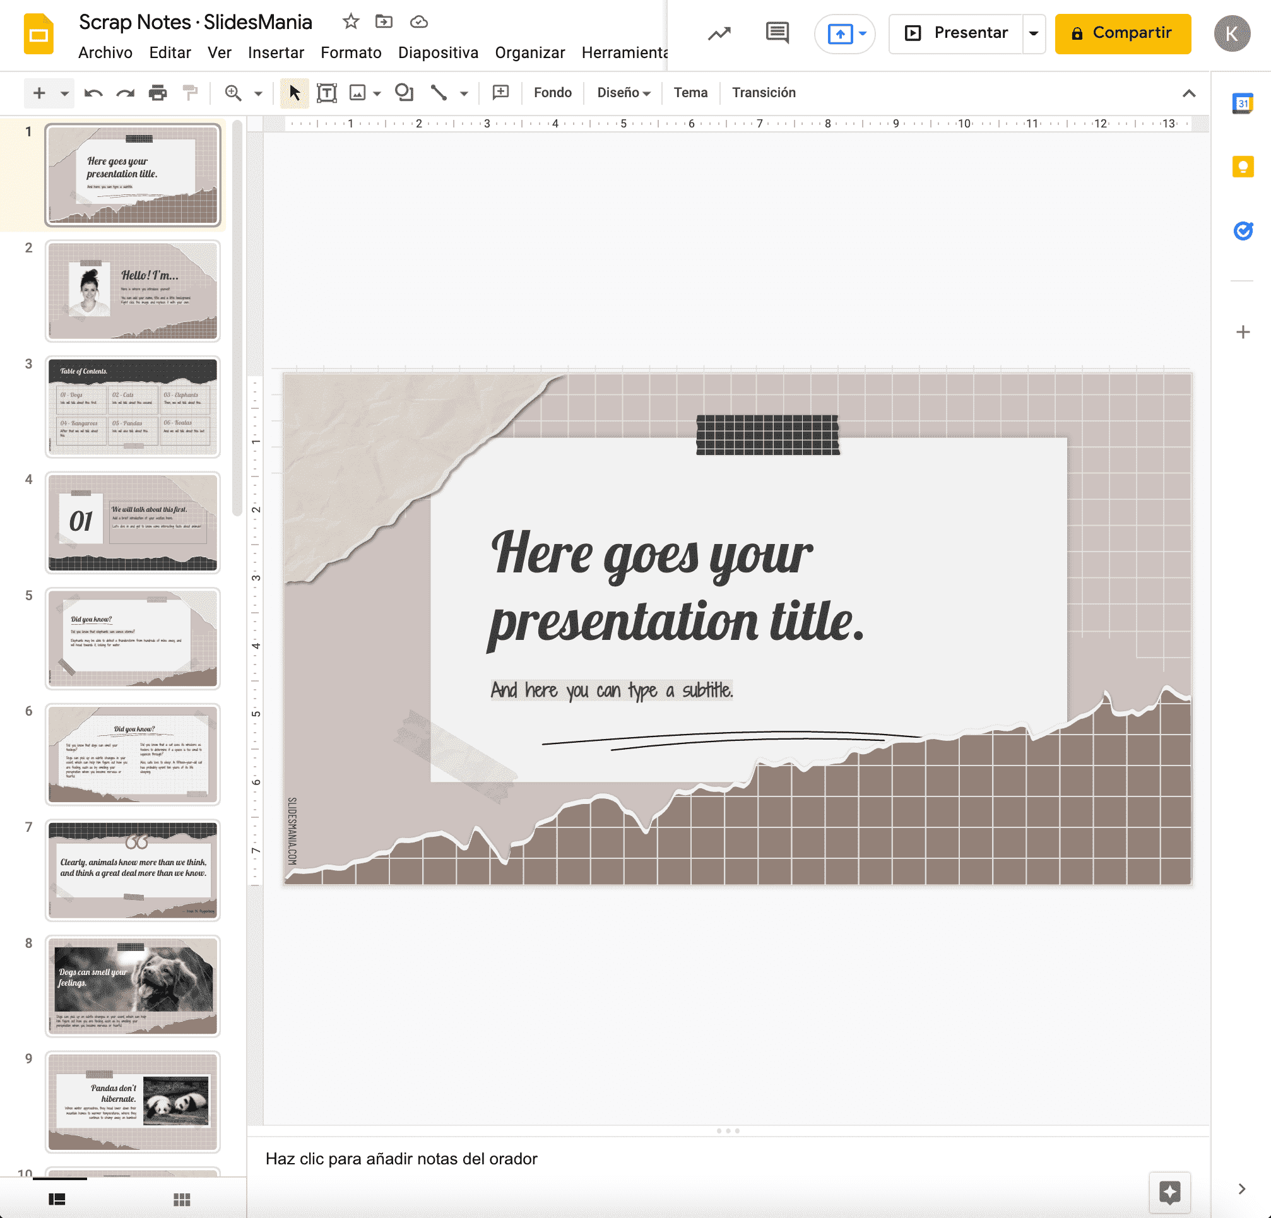Select the shape insertion tool

(403, 93)
